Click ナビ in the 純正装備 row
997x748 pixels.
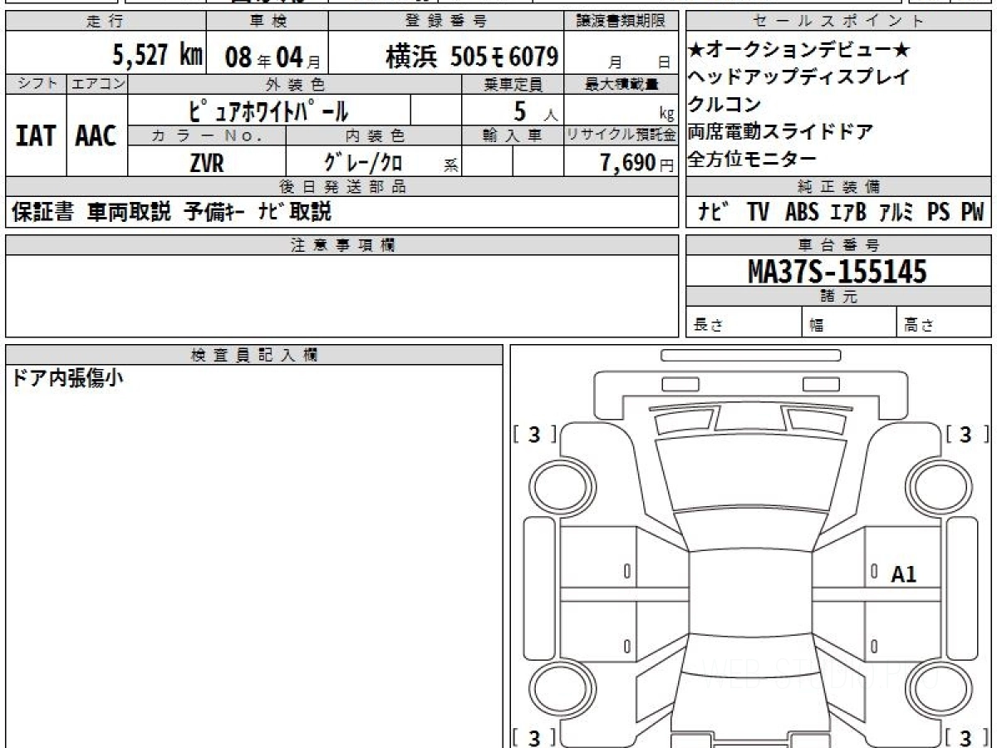(714, 213)
